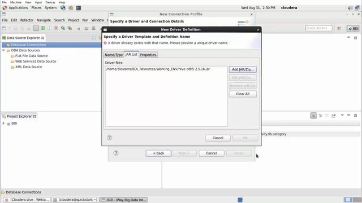The image size is (362, 203).
Task: Cancel the New Driver Definition dialog
Action: point(218,138)
